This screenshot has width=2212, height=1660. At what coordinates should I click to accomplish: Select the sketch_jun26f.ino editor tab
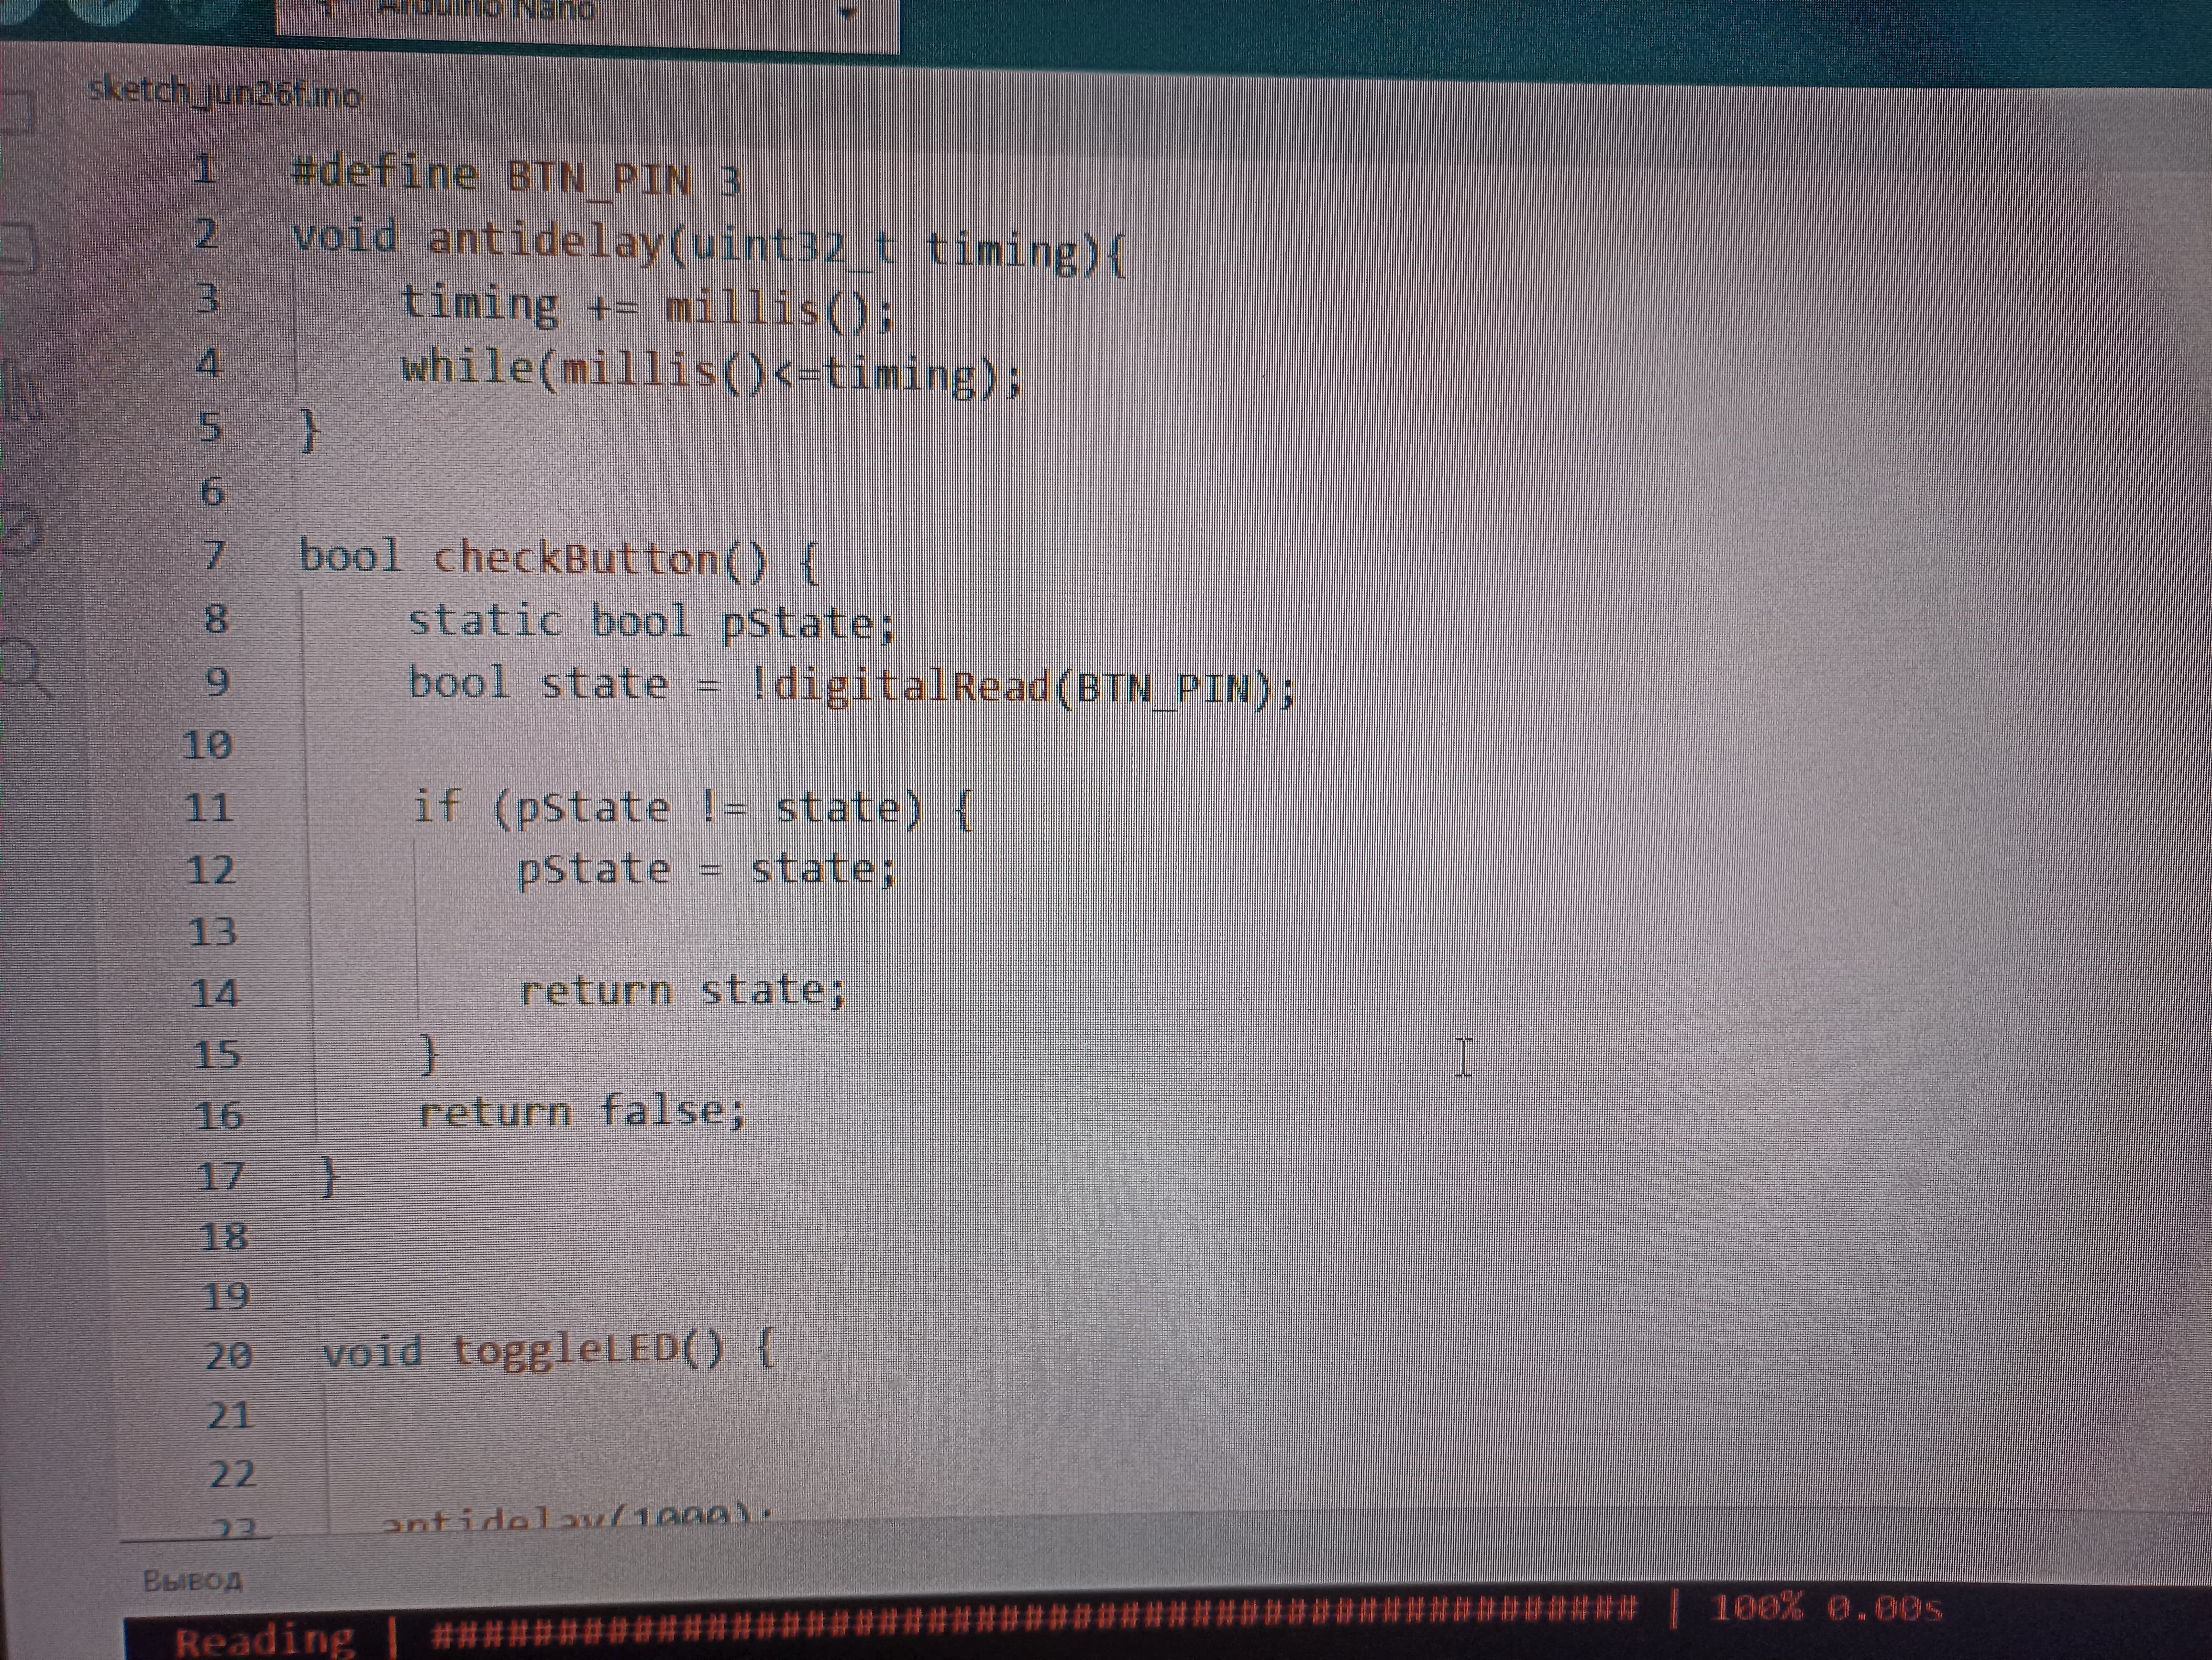coord(224,94)
